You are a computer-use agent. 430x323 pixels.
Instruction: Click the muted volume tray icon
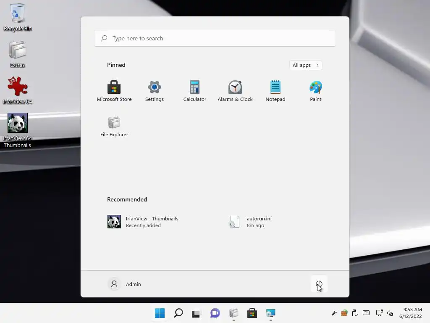tap(390, 313)
